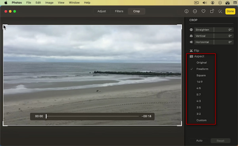
Task: Choose the Custom aspect ratio
Action: pyautogui.click(x=202, y=120)
